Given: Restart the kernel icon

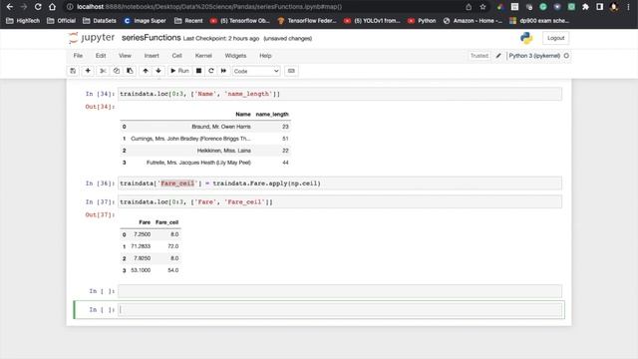Looking at the screenshot, I should click(x=211, y=71).
